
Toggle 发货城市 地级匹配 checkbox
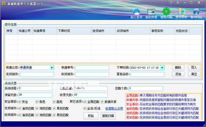click(x=37, y=109)
